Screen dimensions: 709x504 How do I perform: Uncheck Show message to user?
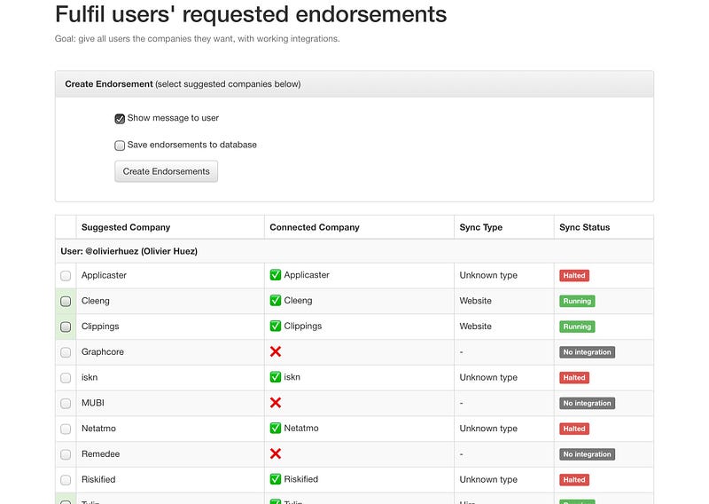120,119
